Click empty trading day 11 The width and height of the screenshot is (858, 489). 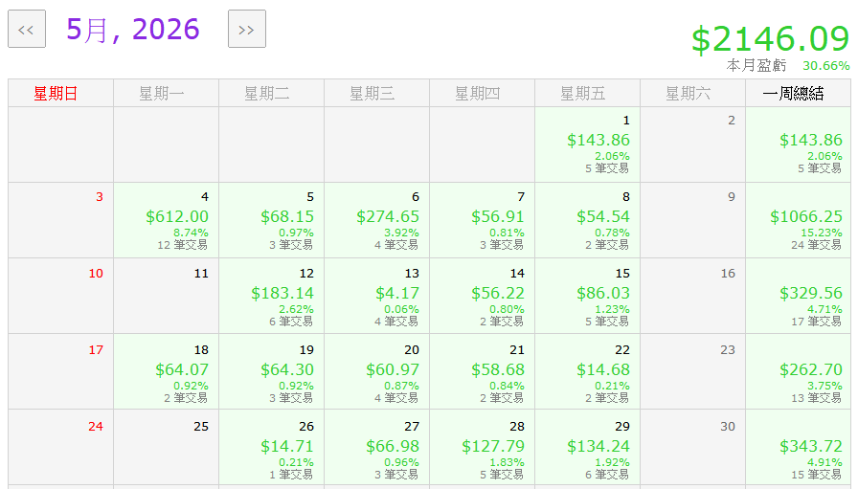click(x=166, y=297)
